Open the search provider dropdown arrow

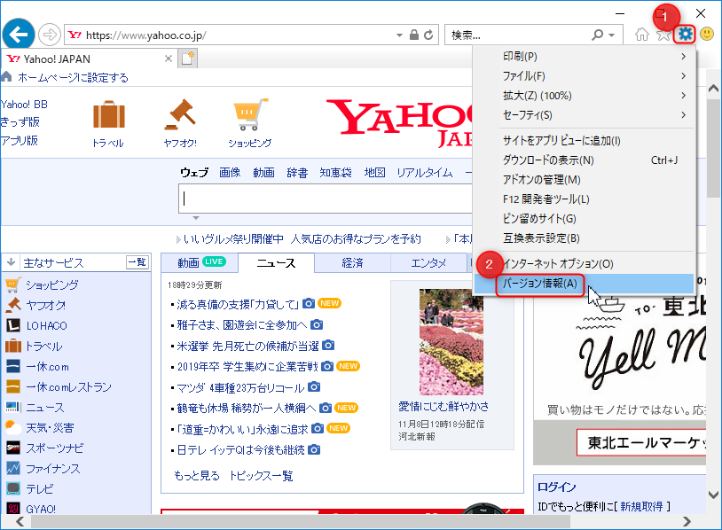(611, 35)
